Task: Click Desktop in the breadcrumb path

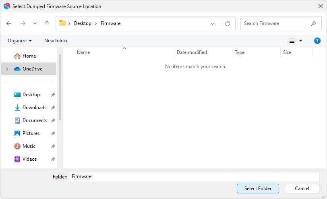Action: 83,23
